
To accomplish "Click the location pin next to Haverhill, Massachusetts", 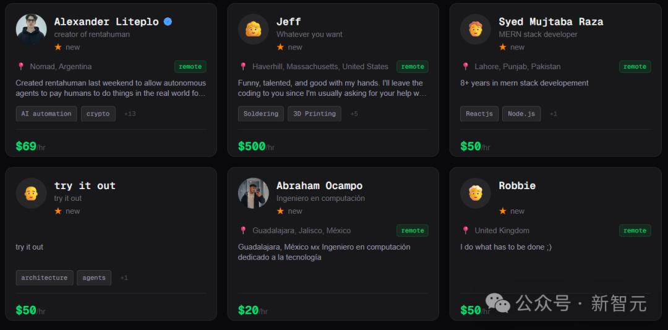I will 243,67.
